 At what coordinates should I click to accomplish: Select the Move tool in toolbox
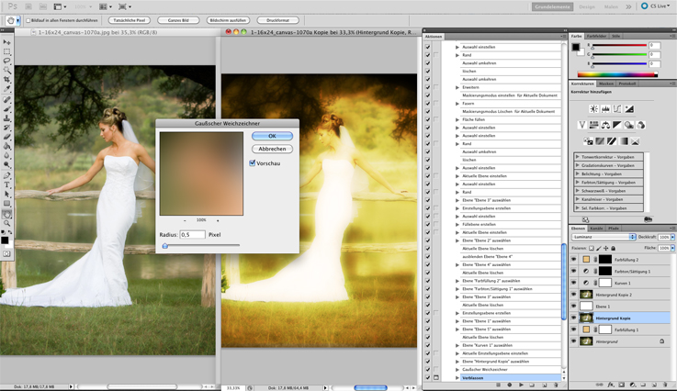7,42
